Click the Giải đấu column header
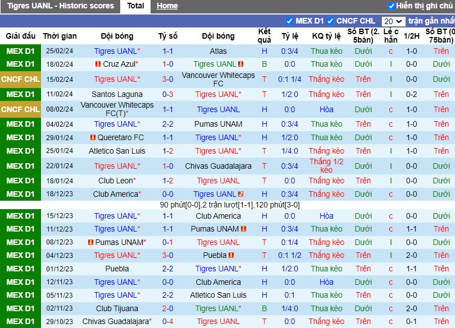Viewport: 455px width, 328px height. click(21, 36)
